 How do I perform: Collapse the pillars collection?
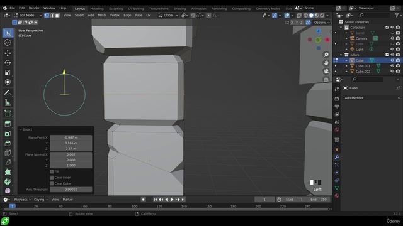341,55
